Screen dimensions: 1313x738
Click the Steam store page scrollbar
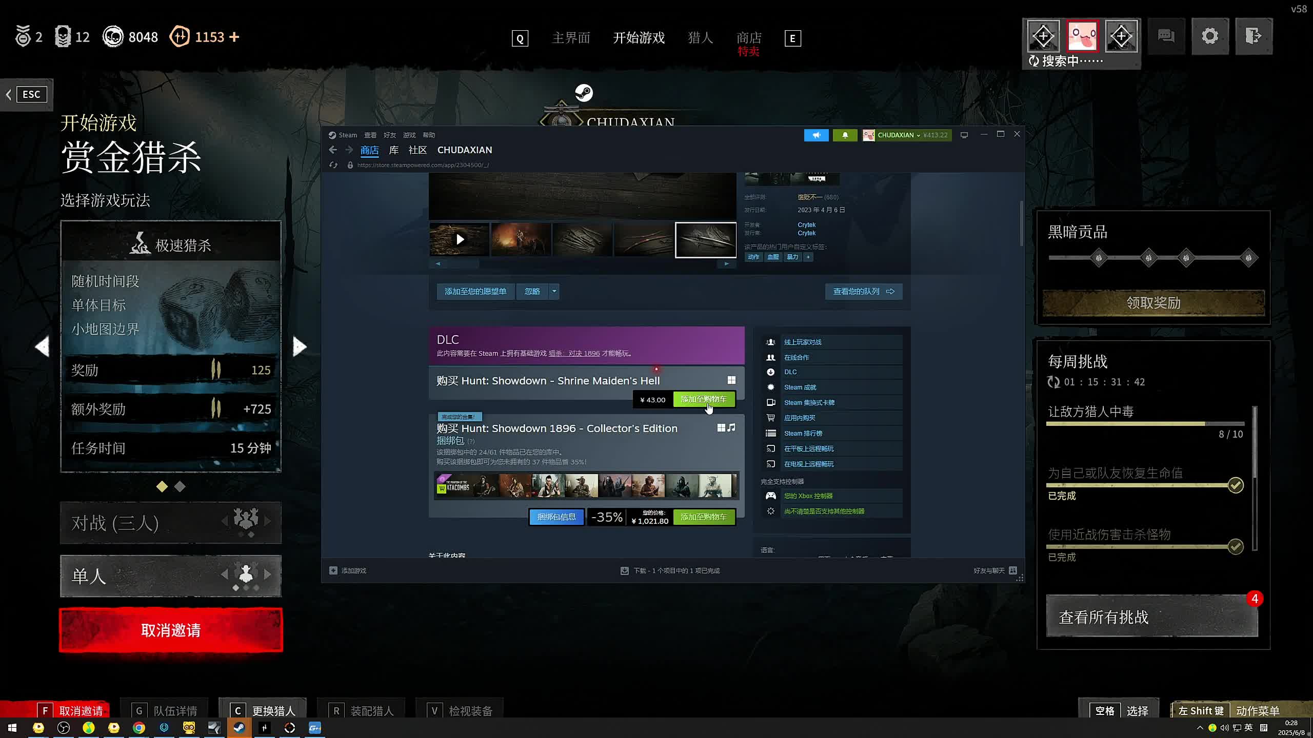tap(1022, 223)
